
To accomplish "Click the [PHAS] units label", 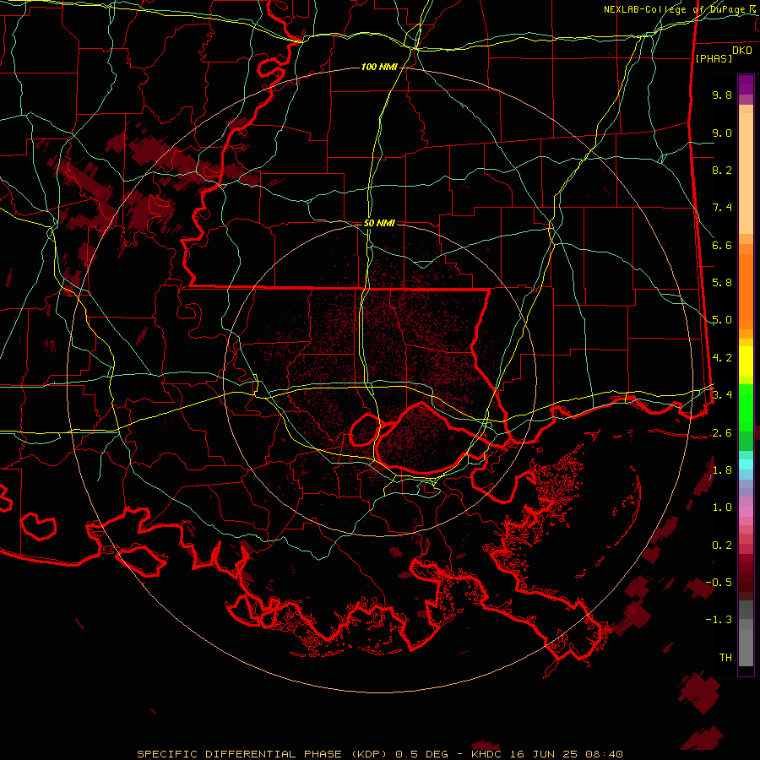I will (x=714, y=58).
